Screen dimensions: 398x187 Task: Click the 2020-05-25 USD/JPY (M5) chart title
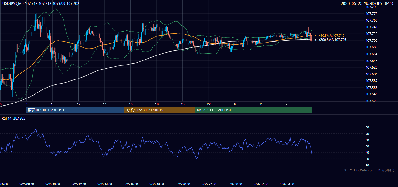(367, 4)
